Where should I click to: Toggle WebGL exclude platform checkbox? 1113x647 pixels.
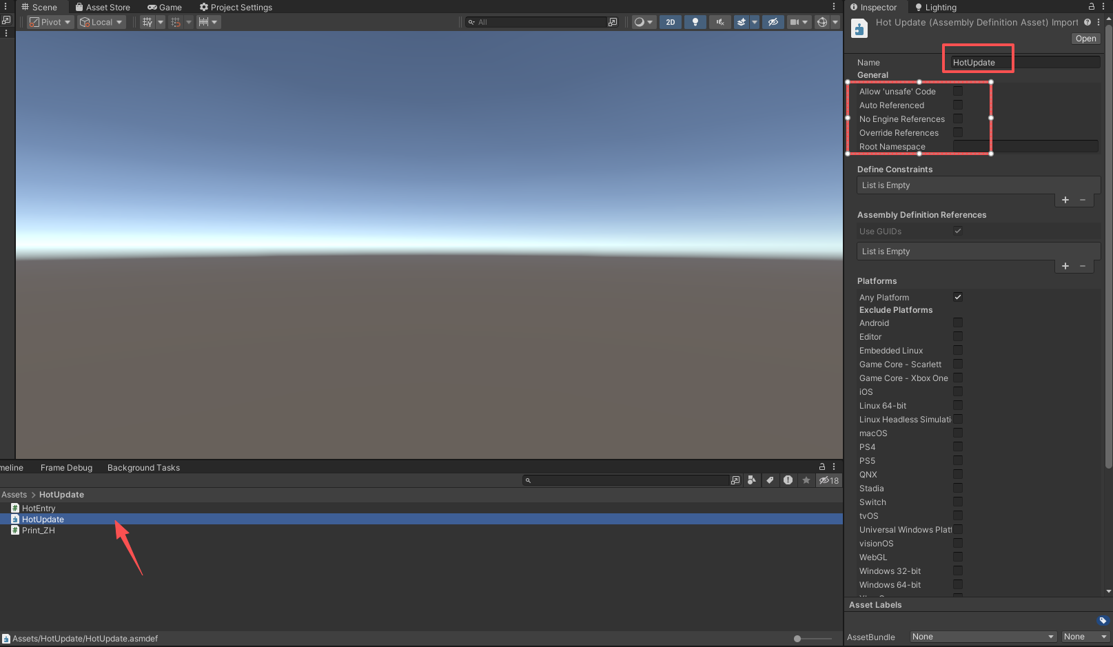(958, 557)
